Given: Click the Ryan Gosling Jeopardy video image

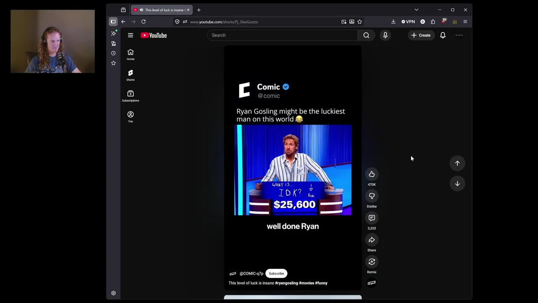Looking at the screenshot, I should 293,170.
